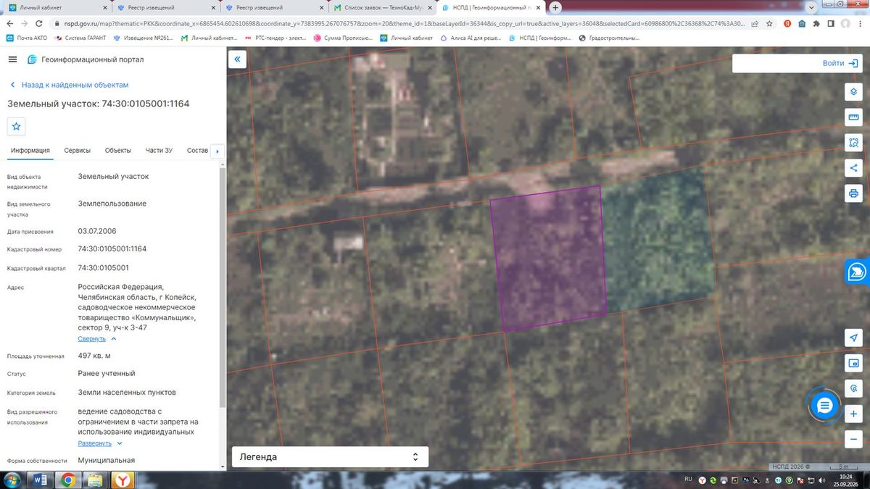Viewport: 870px width, 489px height.
Task: Switch to the Части ЗУ tab
Action: point(159,151)
